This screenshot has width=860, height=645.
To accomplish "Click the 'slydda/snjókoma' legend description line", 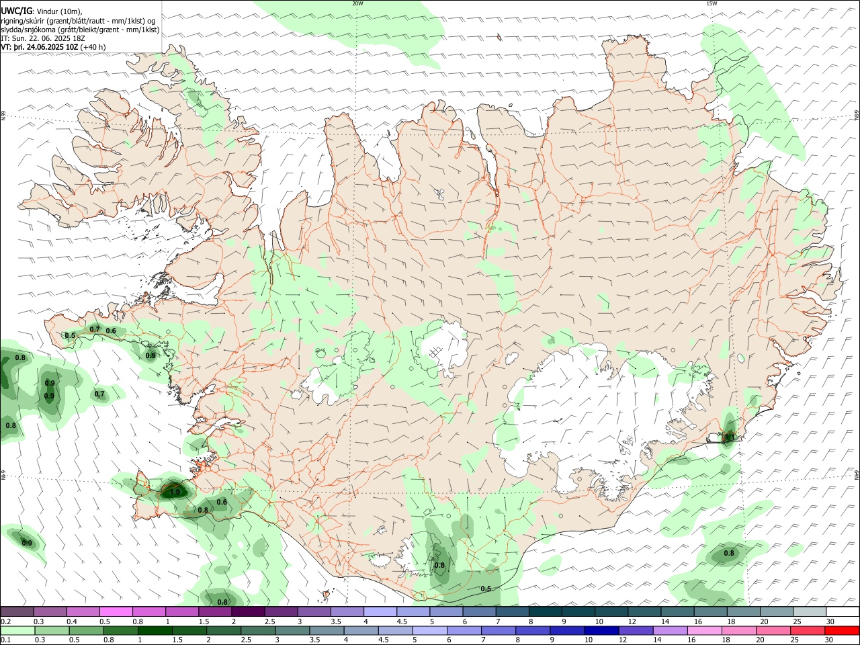I will (x=80, y=30).
